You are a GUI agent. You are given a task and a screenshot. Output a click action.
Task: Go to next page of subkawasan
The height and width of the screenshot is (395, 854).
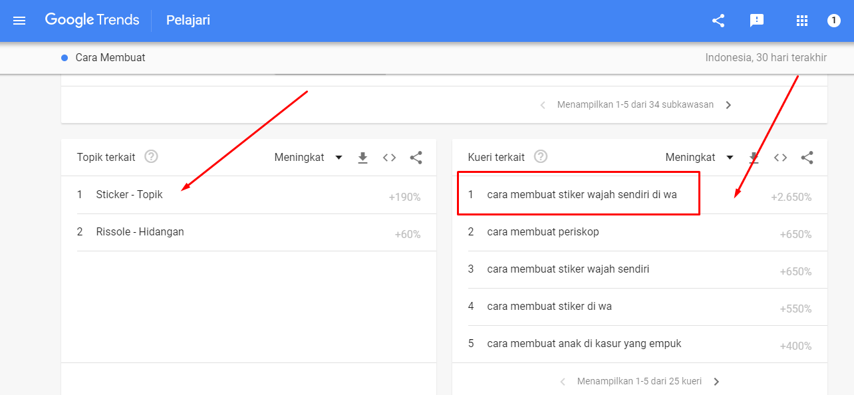[728, 105]
